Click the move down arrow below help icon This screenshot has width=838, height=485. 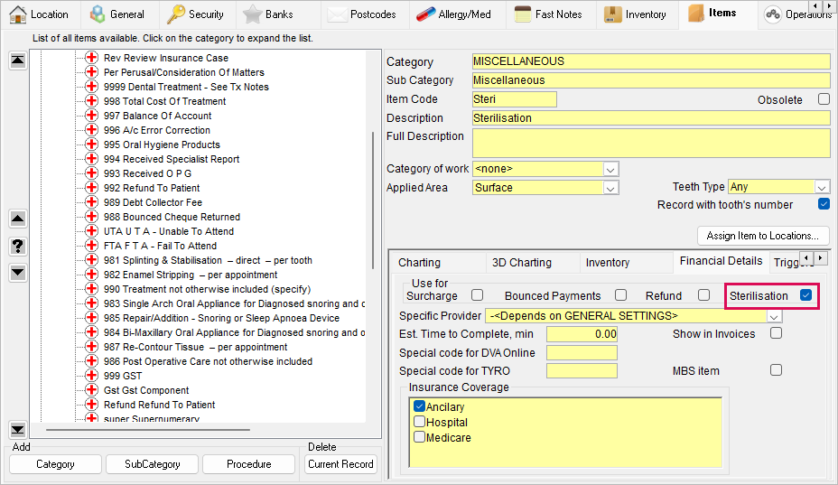tap(17, 272)
